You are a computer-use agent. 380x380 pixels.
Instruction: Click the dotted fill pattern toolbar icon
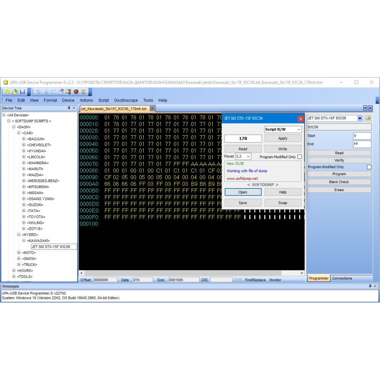click(x=53, y=92)
